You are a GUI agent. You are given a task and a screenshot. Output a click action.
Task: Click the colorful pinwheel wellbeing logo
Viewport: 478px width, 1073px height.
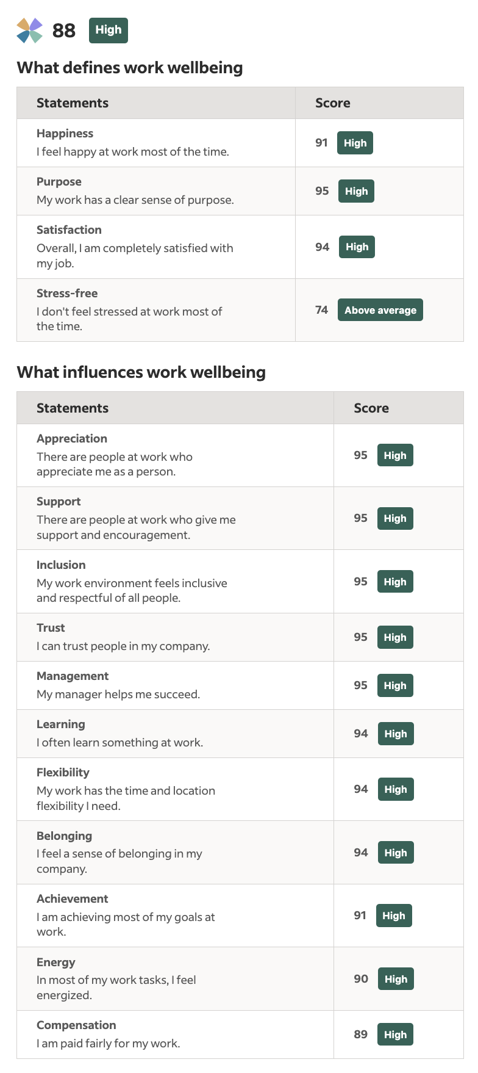(29, 31)
